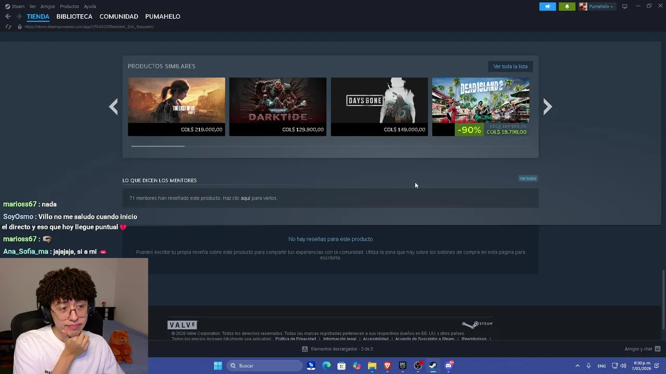Open the microphone tray icon
Viewport: 666px width, 374px height.
588,366
